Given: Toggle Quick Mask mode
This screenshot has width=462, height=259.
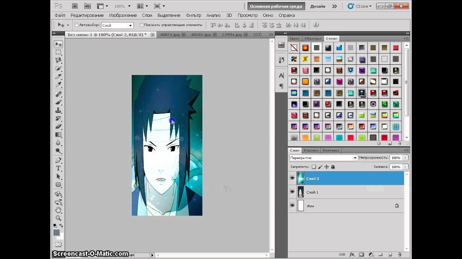Looking at the screenshot, I should [58, 245].
